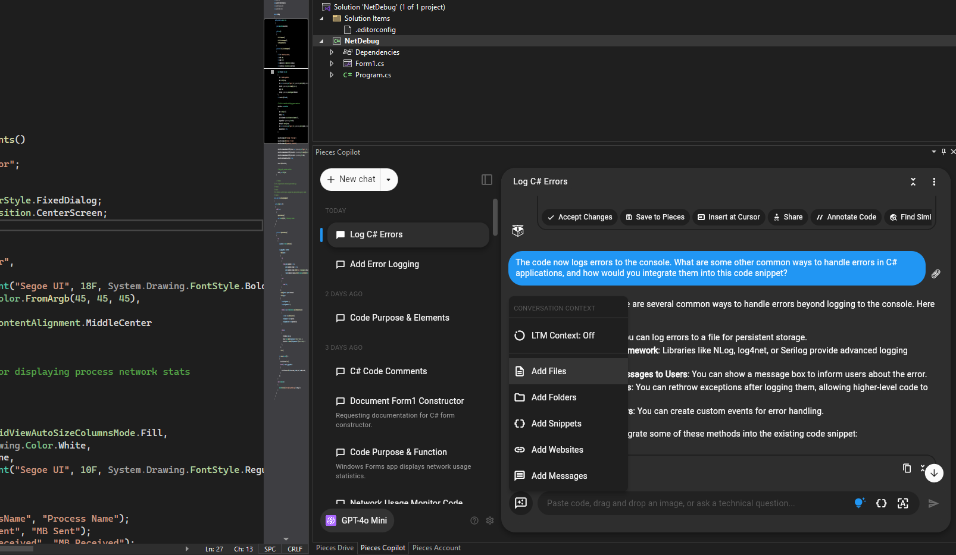Click the help question mark icon
This screenshot has width=956, height=555.
[x=474, y=520]
